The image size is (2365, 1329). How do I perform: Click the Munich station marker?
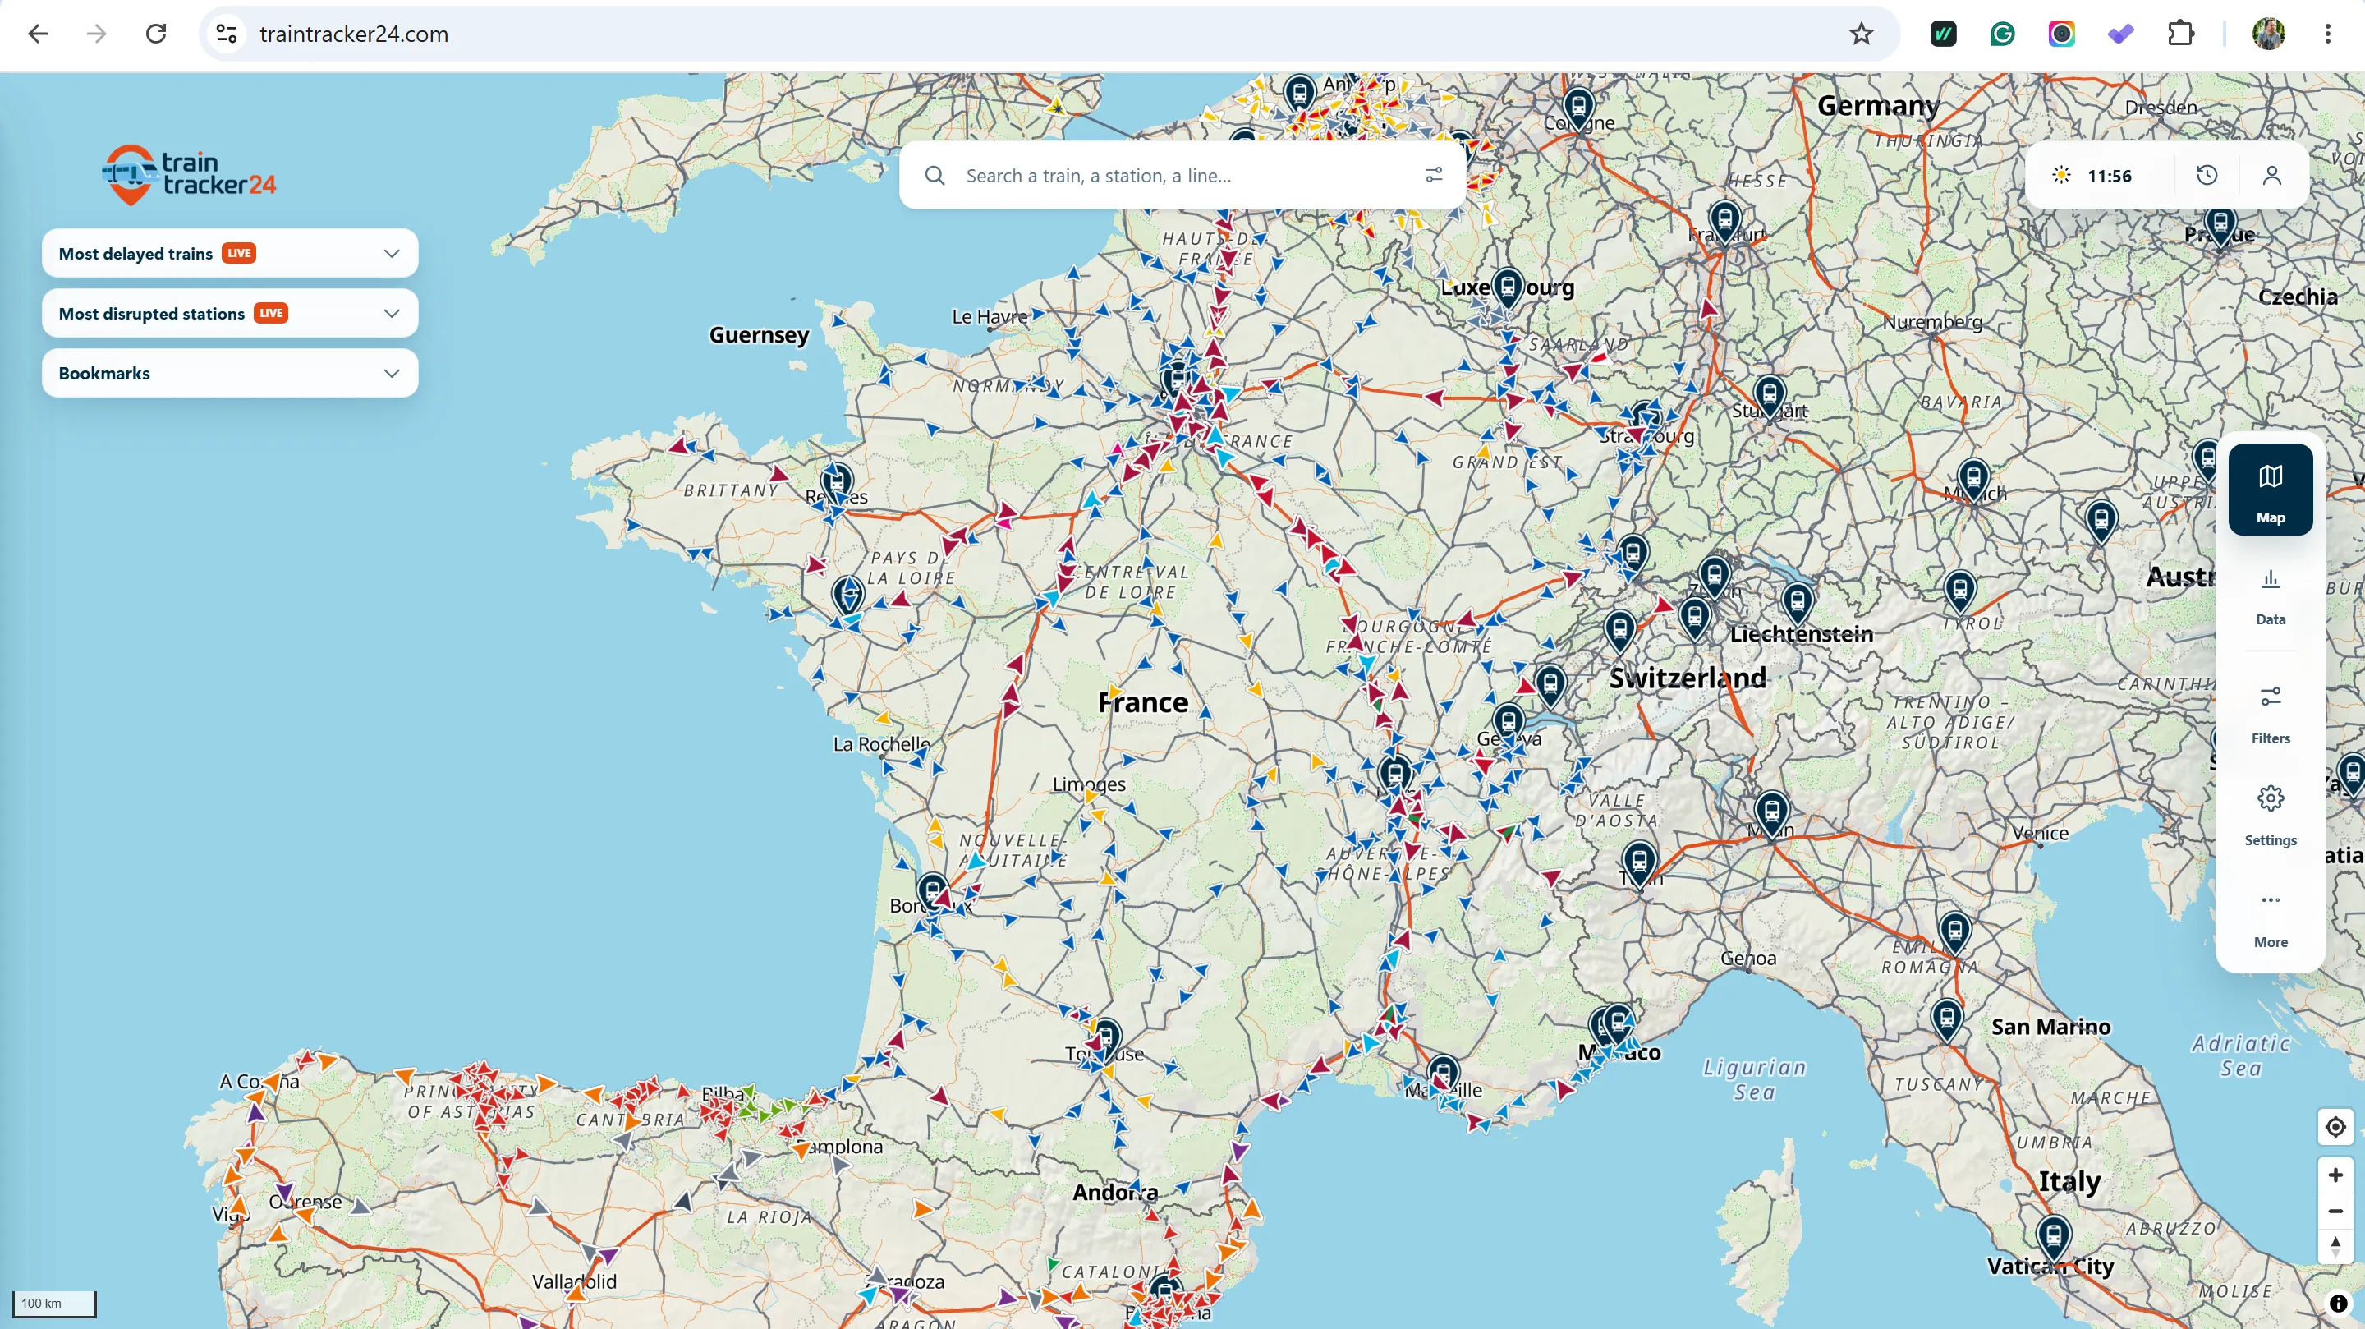click(x=1973, y=479)
